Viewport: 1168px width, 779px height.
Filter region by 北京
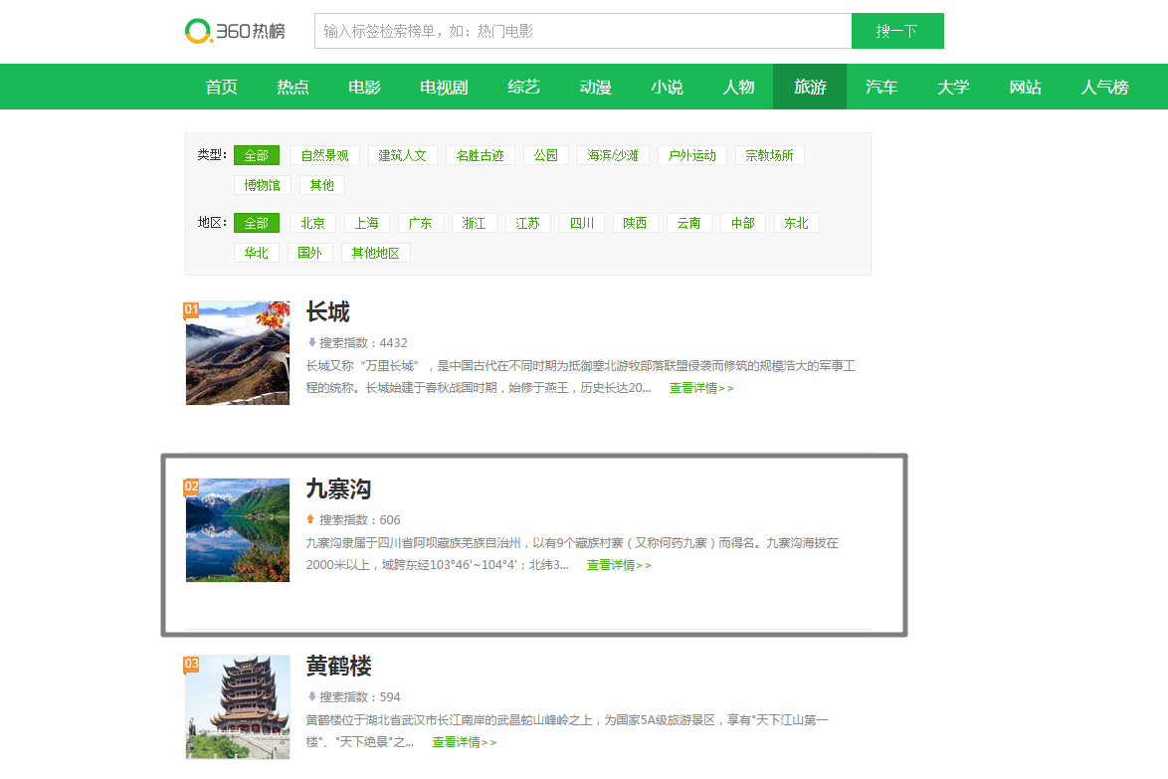click(312, 223)
